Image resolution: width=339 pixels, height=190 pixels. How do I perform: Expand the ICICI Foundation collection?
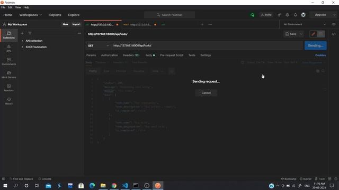[22, 47]
